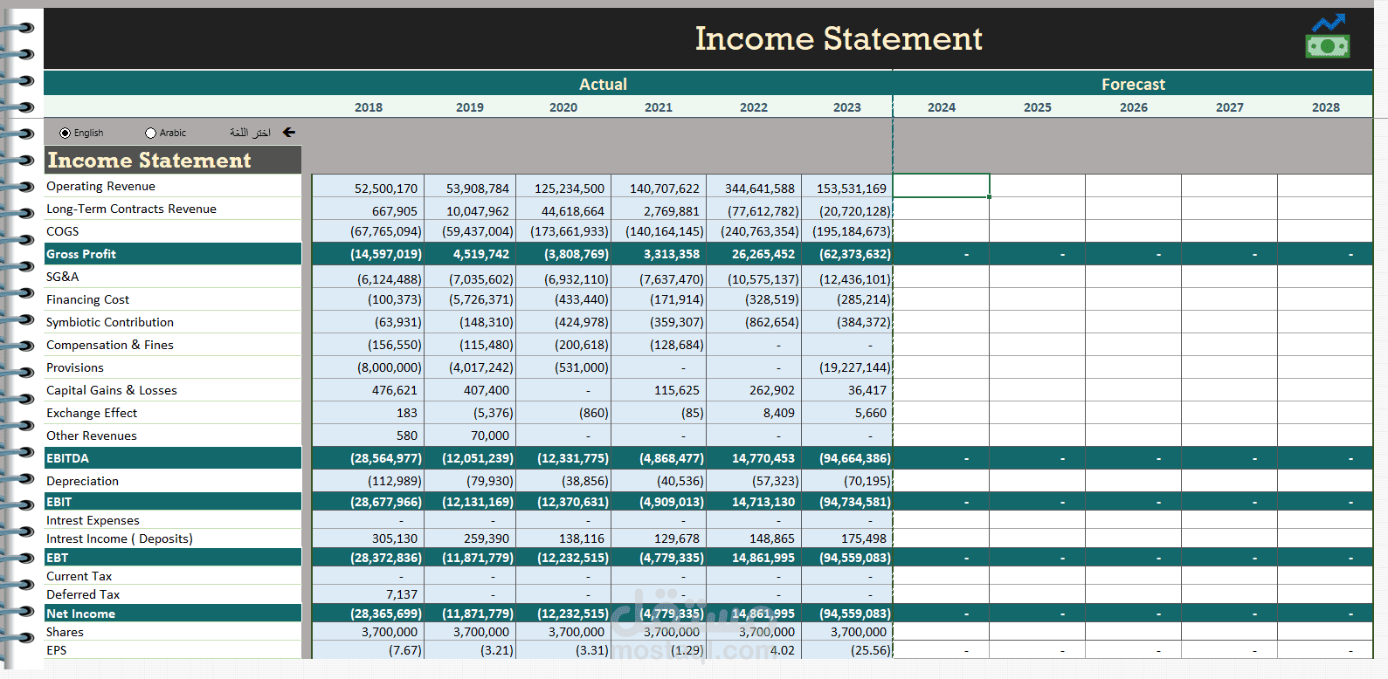Click the money chart icon in header
The width and height of the screenshot is (1388, 679).
pos(1328,36)
